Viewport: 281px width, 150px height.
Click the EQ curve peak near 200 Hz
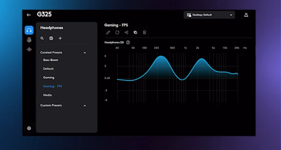click(x=161, y=56)
